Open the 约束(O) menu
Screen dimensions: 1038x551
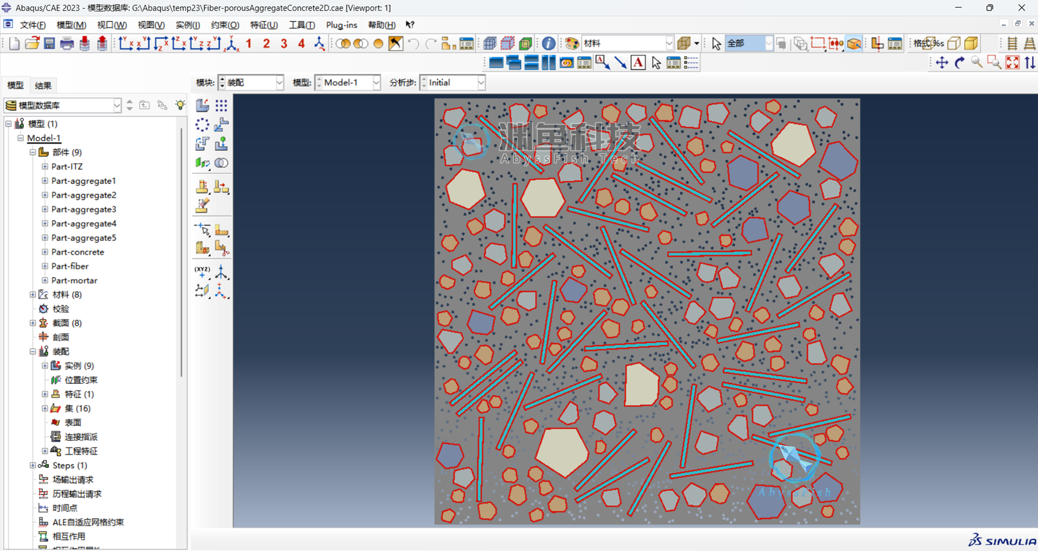click(225, 25)
